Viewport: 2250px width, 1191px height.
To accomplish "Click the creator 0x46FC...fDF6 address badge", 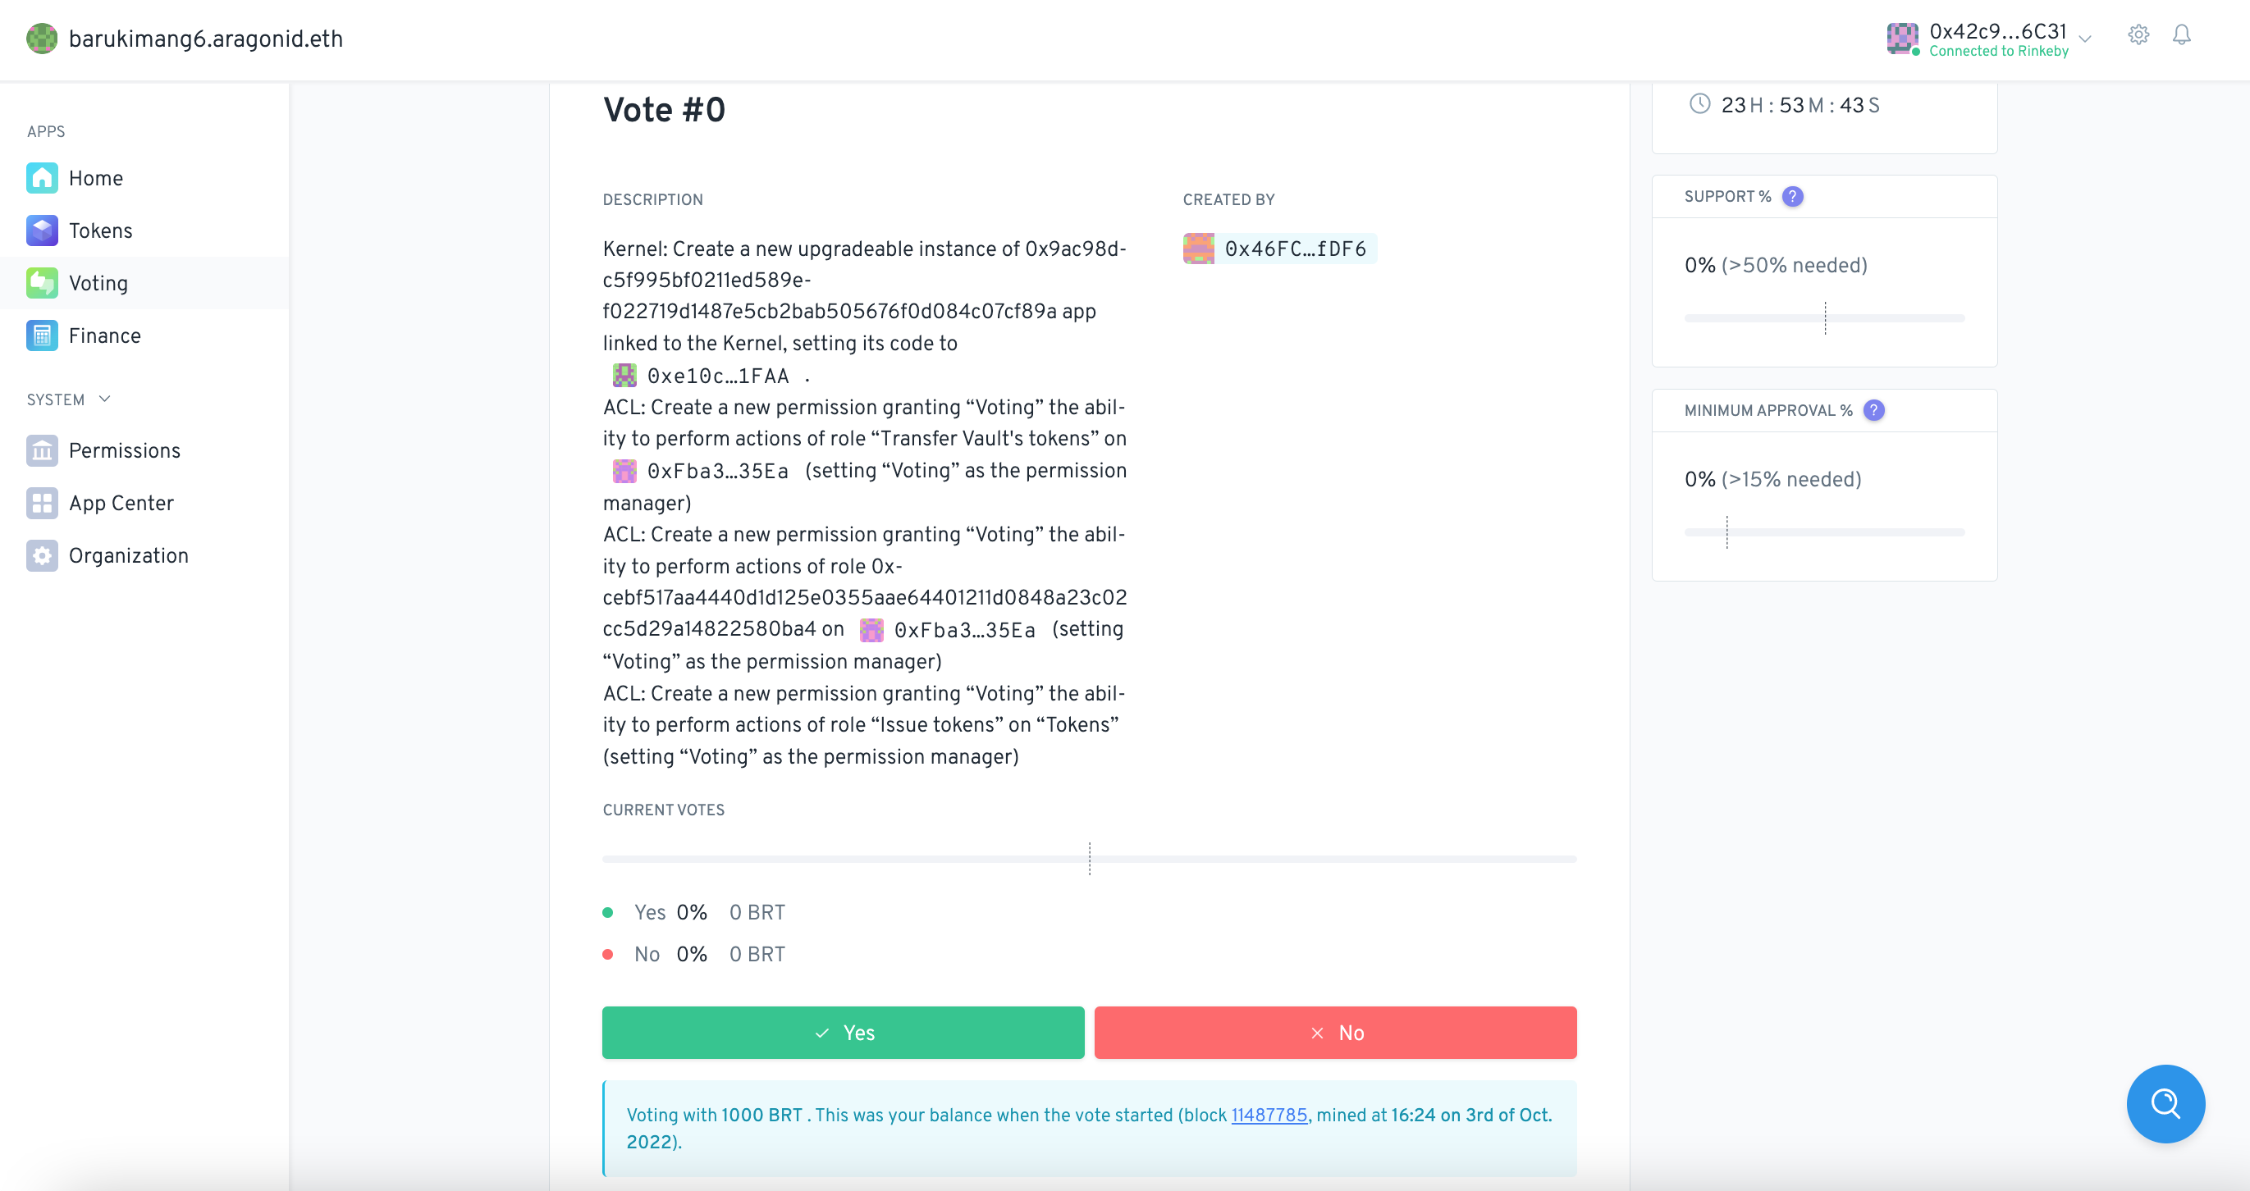I will (1279, 249).
